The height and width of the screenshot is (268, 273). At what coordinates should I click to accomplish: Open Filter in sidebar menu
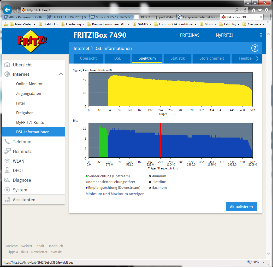tap(21, 103)
